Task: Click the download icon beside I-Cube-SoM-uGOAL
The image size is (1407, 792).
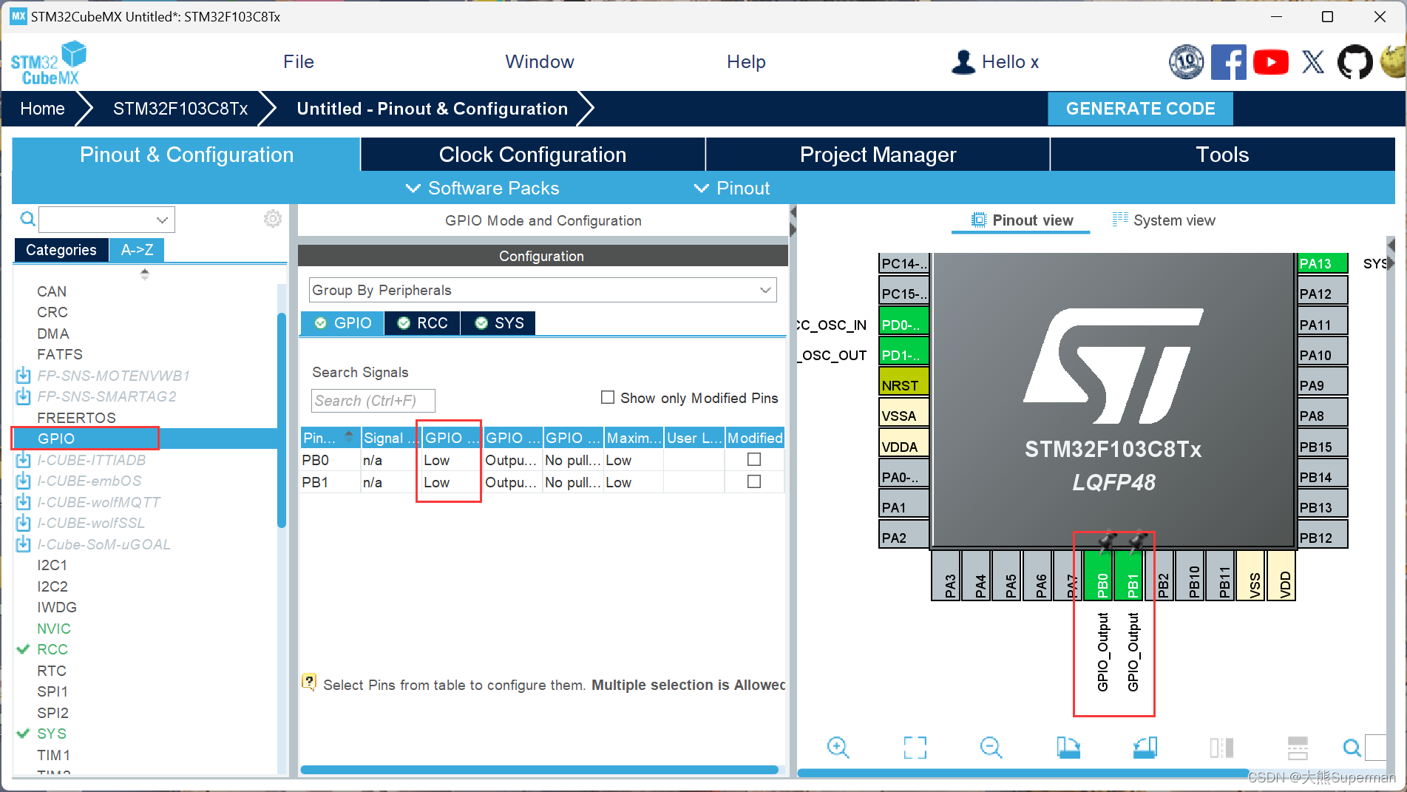Action: (23, 544)
